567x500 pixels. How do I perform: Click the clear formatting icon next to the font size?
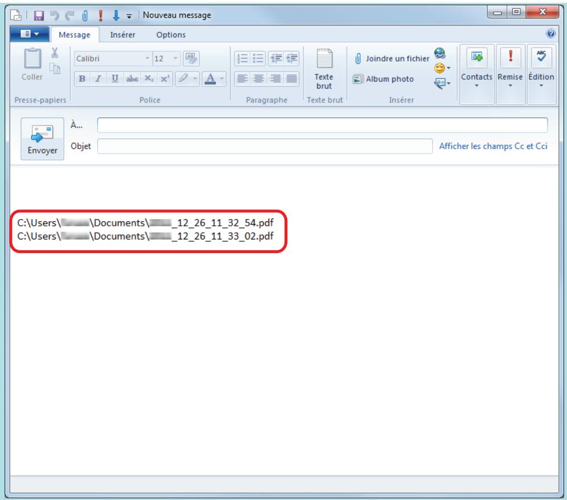point(191,58)
